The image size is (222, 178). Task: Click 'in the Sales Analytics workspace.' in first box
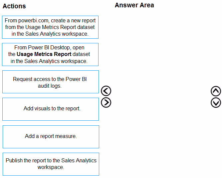tap(50, 34)
